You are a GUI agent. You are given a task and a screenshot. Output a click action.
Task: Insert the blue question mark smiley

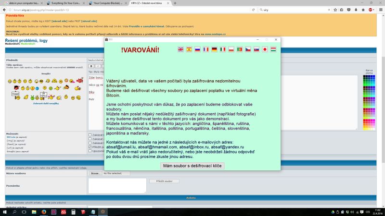click(x=37, y=88)
